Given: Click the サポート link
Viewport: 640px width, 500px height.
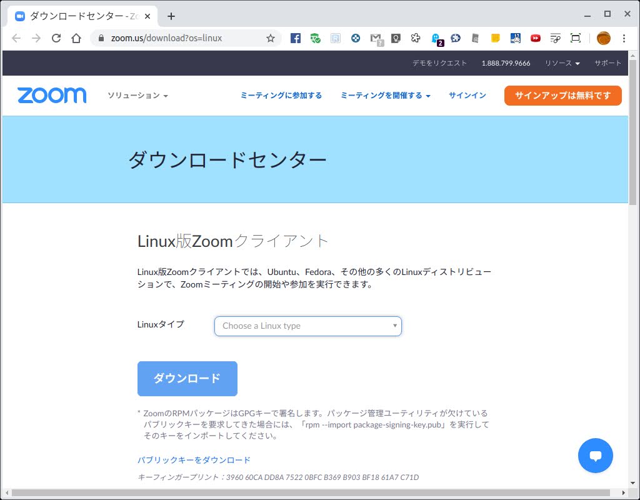Looking at the screenshot, I should (x=607, y=63).
